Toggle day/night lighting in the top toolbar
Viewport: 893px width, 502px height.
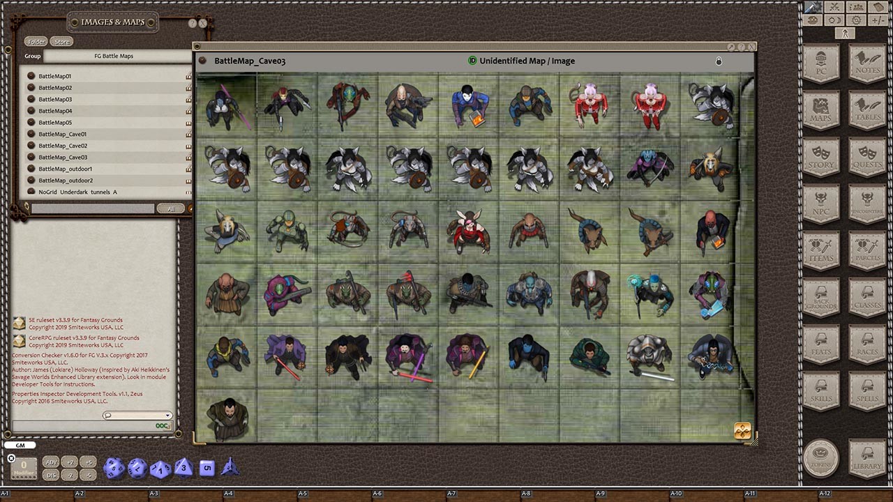(834, 20)
